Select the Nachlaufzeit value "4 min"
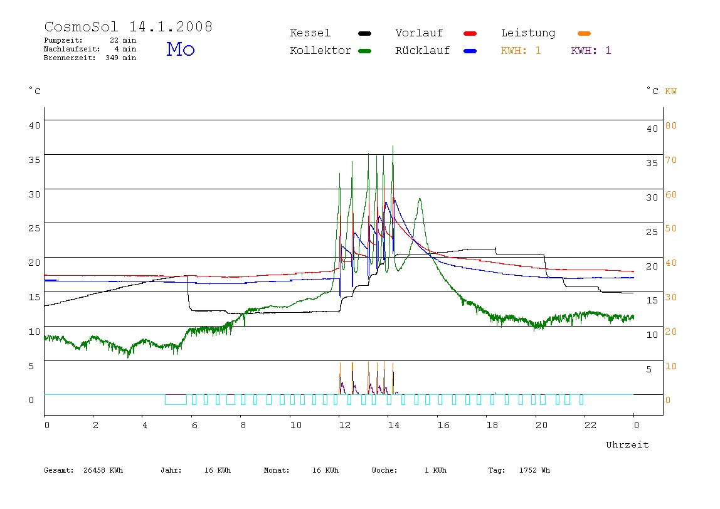The height and width of the screenshot is (509, 720). (125, 49)
